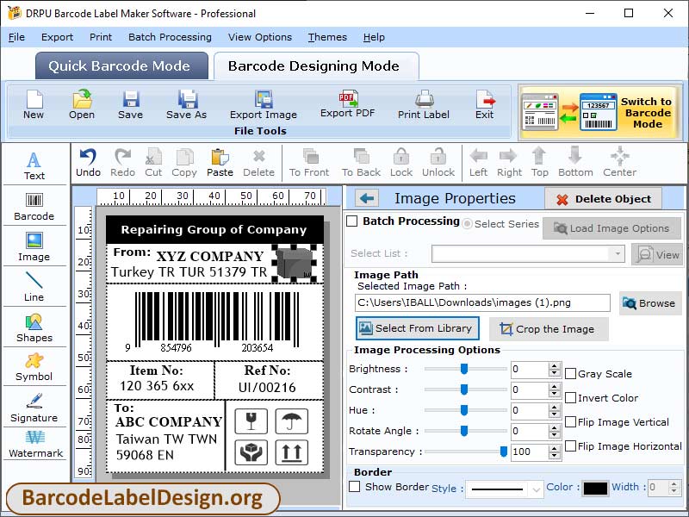
Task: Open the border Style dropdown
Action: coord(534,489)
